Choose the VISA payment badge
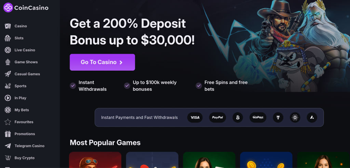 pos(195,117)
